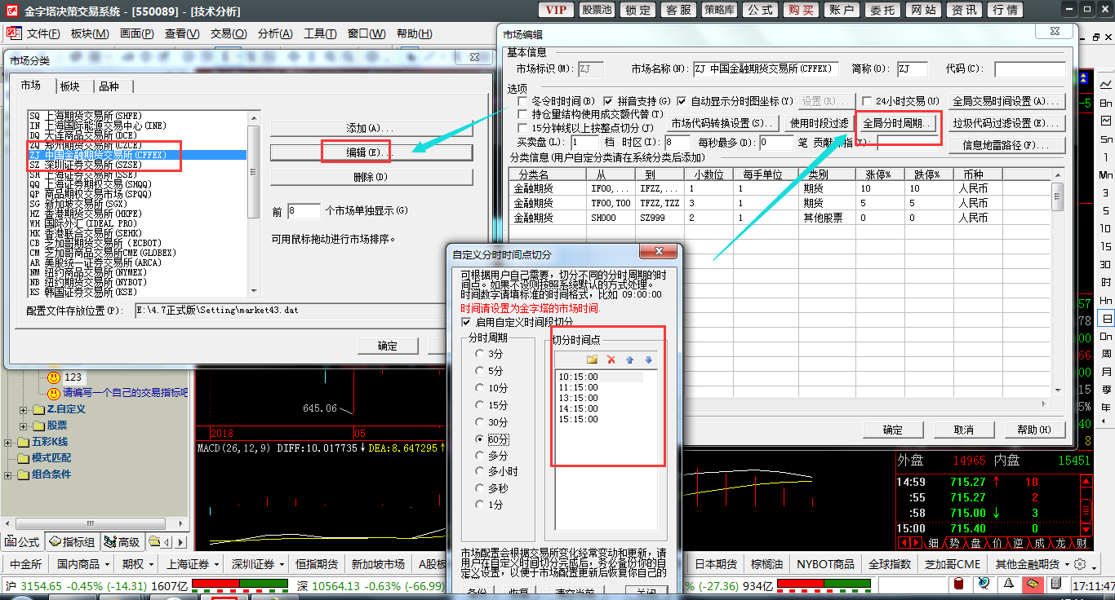This screenshot has height=600, width=1115.
Task: Expand the 组合条件 tree node
Action: pos(8,474)
